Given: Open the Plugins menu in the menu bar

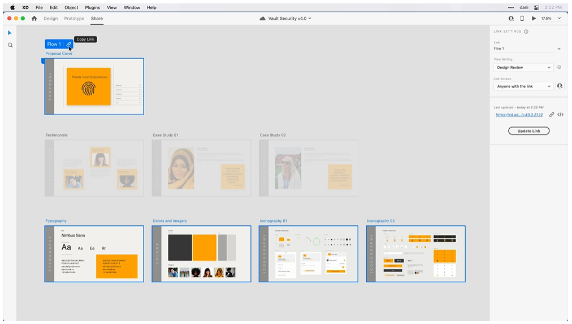Looking at the screenshot, I should [x=92, y=7].
